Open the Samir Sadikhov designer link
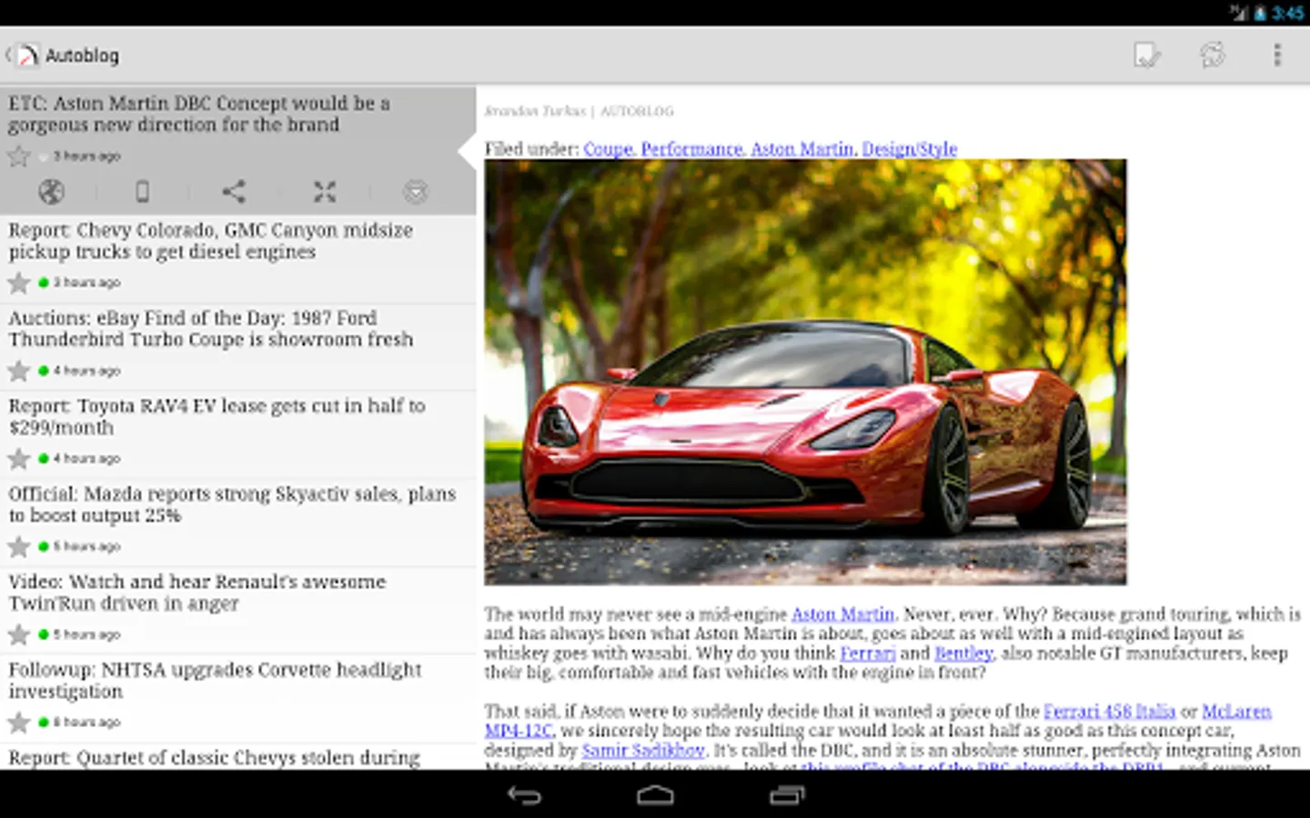1310x818 pixels. tap(643, 751)
